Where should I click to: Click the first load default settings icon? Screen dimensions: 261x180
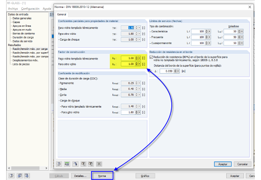[83, 164]
